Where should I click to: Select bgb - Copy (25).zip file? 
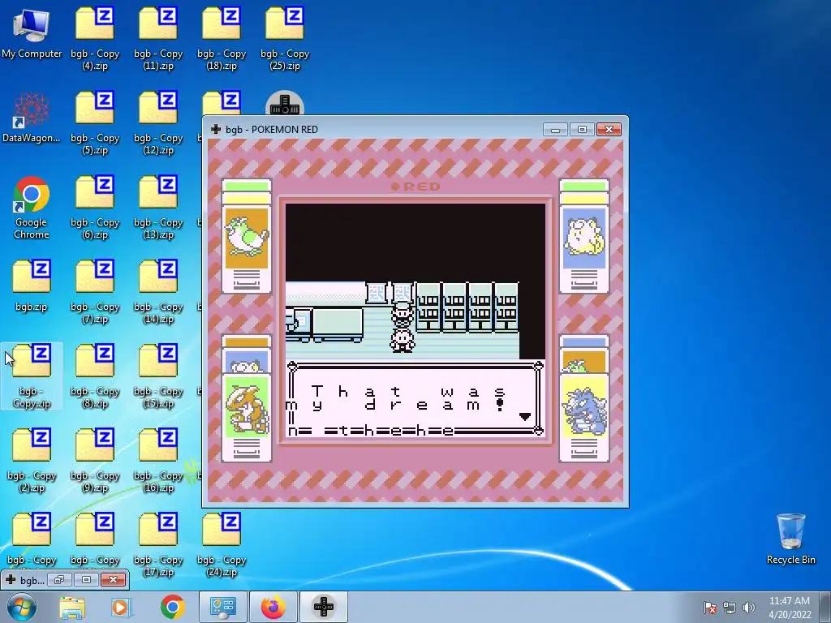(x=285, y=39)
